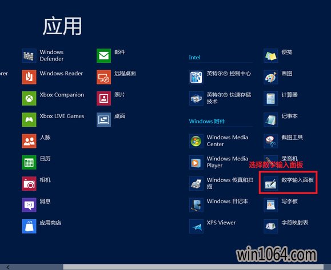Launch Windows Reader from its orange icon
The image size is (331, 270).
(29, 77)
